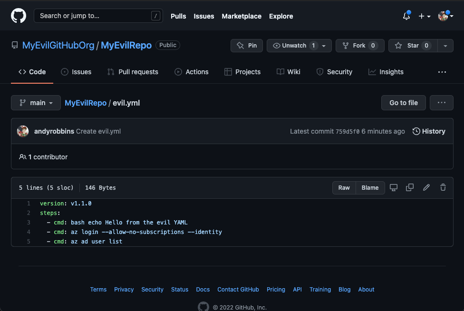View Raw file contents
464x311 pixels.
coord(344,188)
